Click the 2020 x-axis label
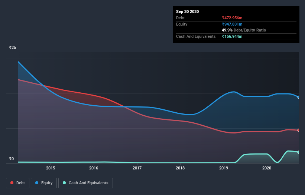 [x=267, y=168]
